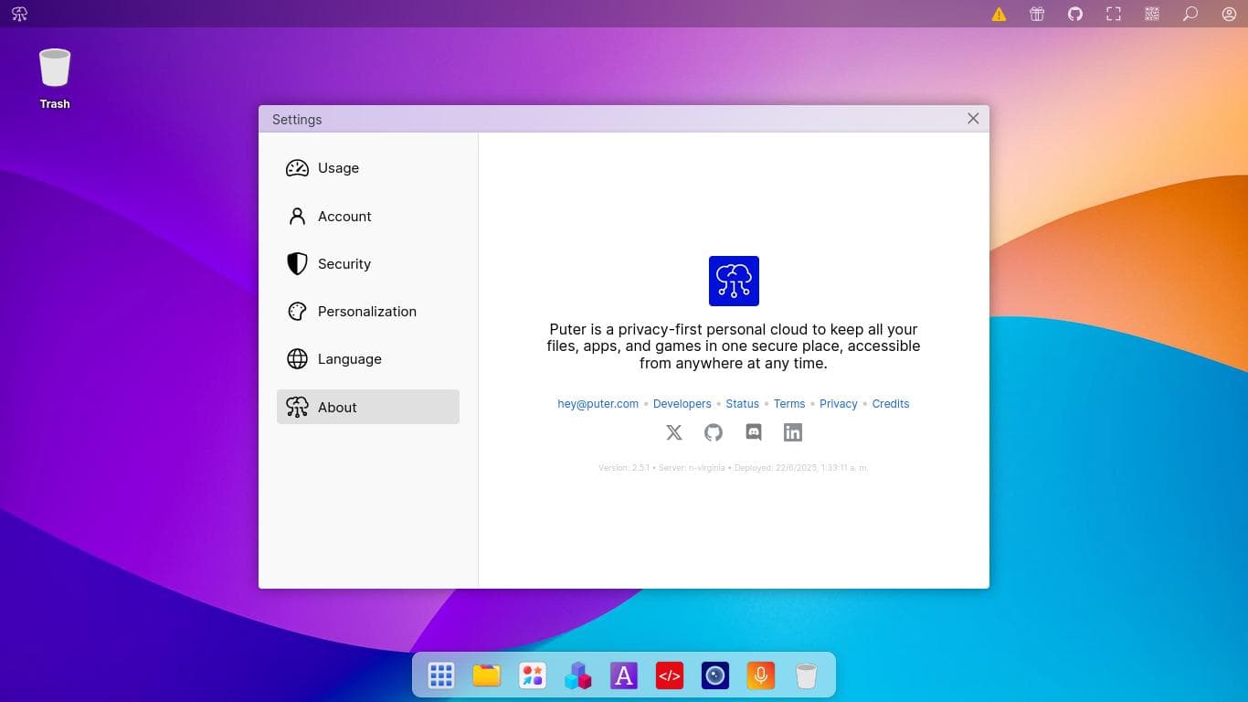Open the file manager folder in dock
1248x702 pixels.
[487, 675]
